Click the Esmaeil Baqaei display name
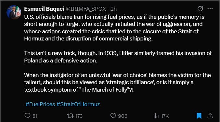The image size is (220, 122). pos(44,9)
